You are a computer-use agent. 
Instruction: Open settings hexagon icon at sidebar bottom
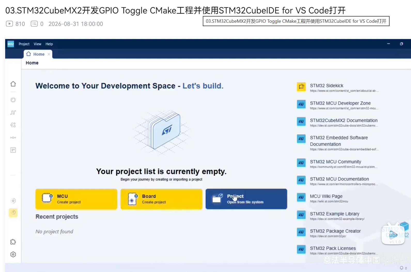pos(13,254)
